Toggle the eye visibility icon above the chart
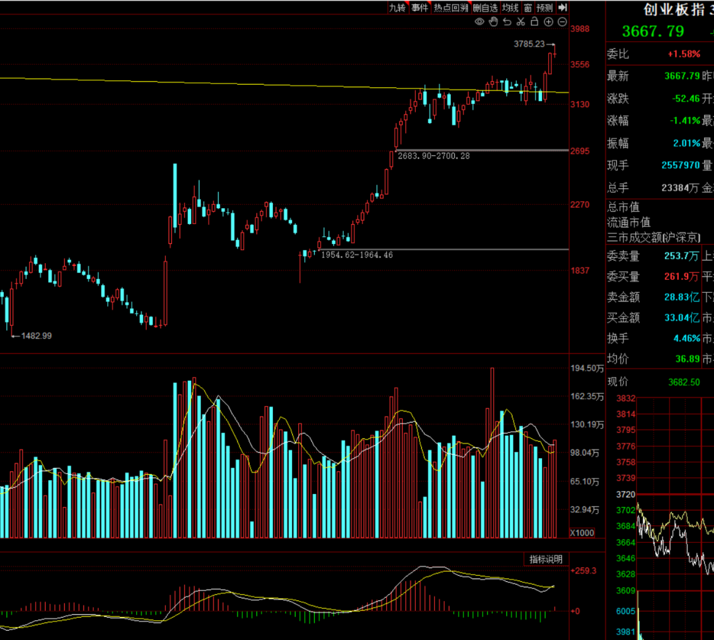This screenshot has height=640, width=714. (x=479, y=21)
